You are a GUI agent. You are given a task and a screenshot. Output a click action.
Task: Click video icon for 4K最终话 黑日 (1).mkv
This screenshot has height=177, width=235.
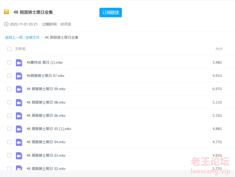coord(19,63)
